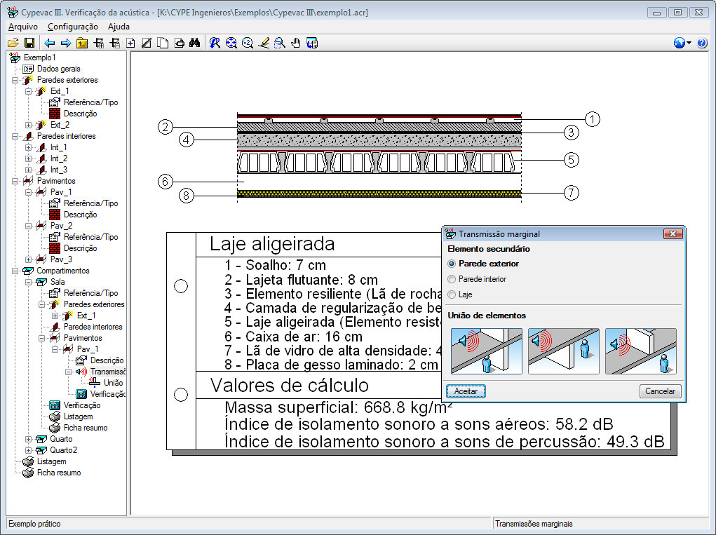
Task: Open help with the question mark icon
Action: [702, 43]
